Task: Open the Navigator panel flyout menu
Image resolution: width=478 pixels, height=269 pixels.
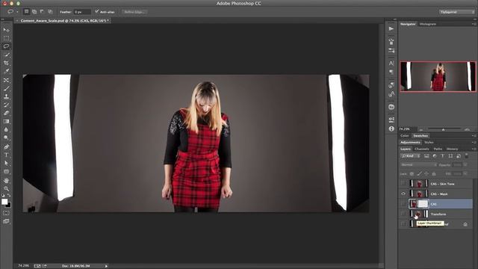Action: tap(474, 24)
